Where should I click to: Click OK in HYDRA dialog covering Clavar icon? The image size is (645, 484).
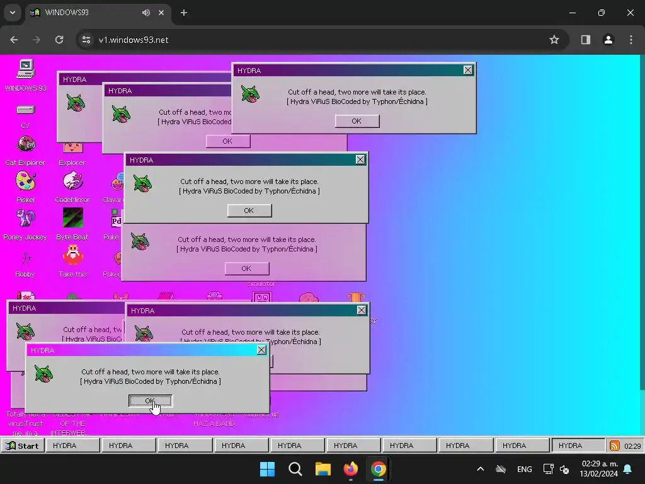pos(249,210)
